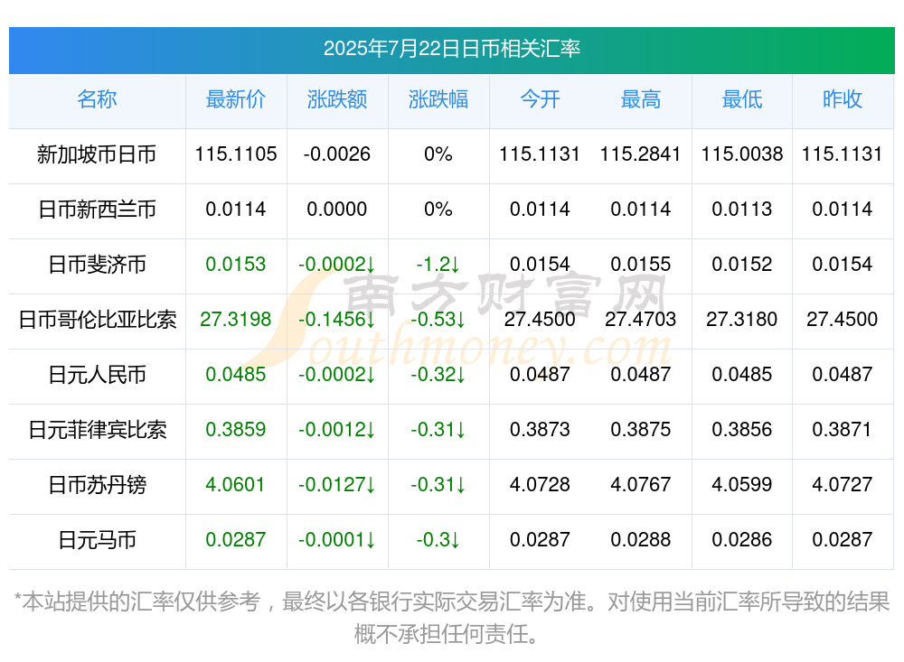The height and width of the screenshot is (662, 904).
Task: Click the low value 115.0038
Action: [x=742, y=154]
